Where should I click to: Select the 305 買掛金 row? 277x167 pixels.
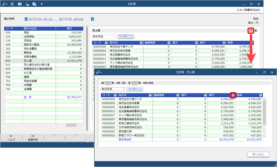[43, 53]
